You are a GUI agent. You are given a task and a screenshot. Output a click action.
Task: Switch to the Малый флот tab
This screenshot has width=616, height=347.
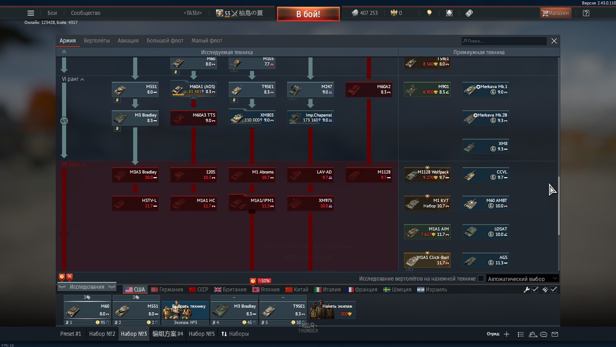point(207,41)
